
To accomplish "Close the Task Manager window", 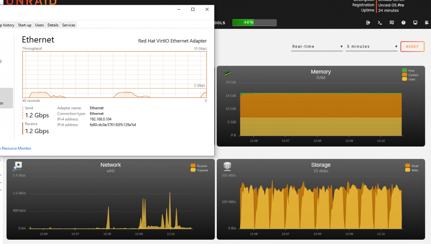I will (x=207, y=9).
